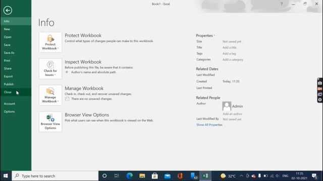
Task: Open Account page in sidebar
Action: [x=16, y=104]
